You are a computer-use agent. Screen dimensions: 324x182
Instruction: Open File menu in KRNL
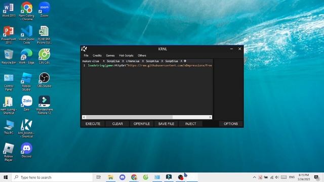(x=86, y=56)
